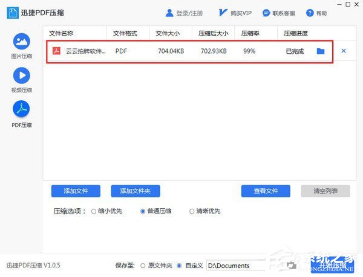Open 帮助 link

[322, 13]
